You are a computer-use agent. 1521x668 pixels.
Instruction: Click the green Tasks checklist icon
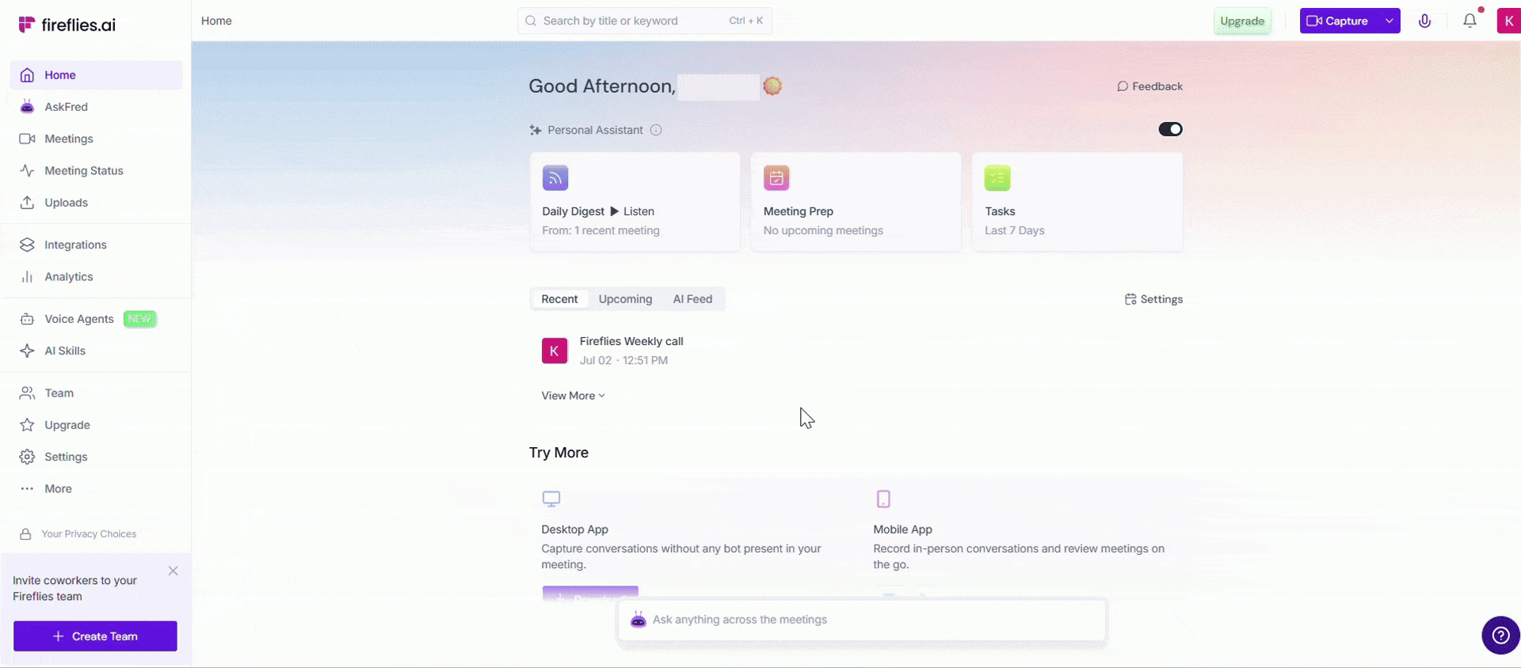(997, 178)
